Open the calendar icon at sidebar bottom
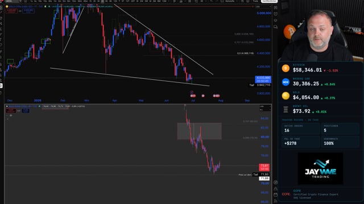This screenshot has height=204, width=364. pos(275,195)
